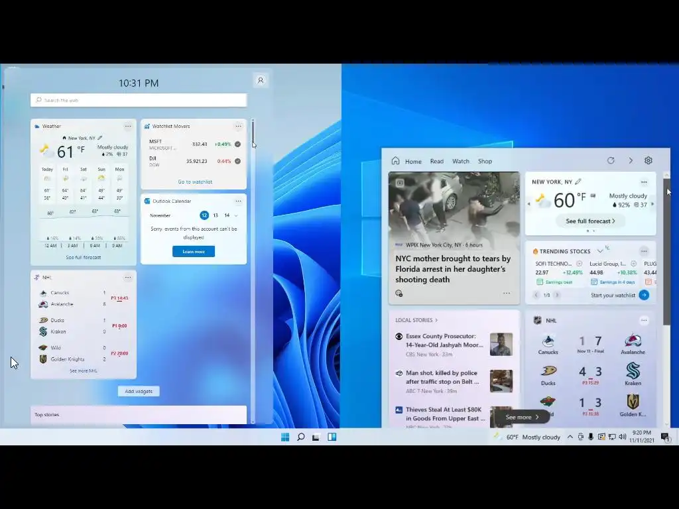Add SOFI TECHNO stock to watchlist

[x=580, y=264]
